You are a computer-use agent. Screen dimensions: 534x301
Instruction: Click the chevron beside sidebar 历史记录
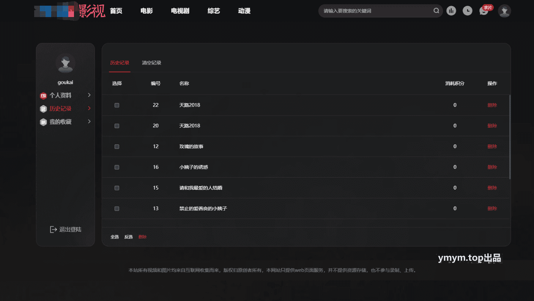89,108
